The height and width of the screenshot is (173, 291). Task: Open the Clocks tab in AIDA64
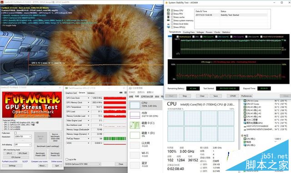217,32
